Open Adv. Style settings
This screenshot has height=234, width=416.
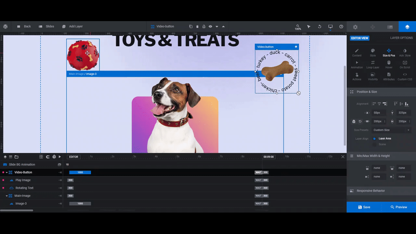(x=405, y=53)
